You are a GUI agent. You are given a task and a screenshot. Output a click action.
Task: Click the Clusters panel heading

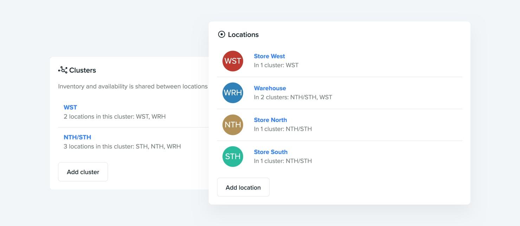point(83,70)
